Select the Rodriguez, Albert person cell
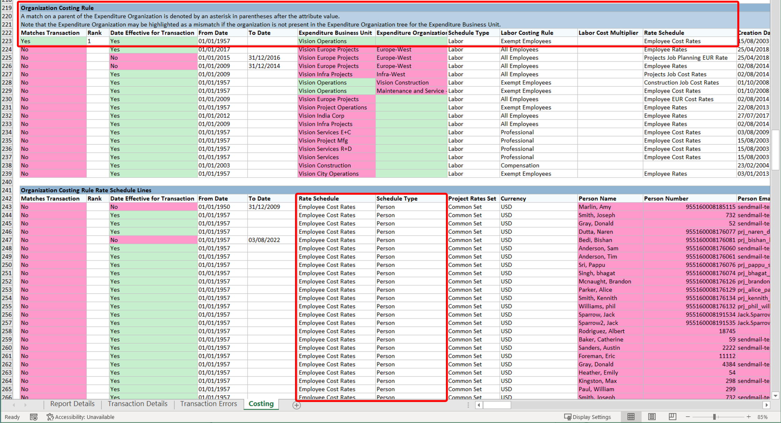The width and height of the screenshot is (781, 423). pos(610,331)
